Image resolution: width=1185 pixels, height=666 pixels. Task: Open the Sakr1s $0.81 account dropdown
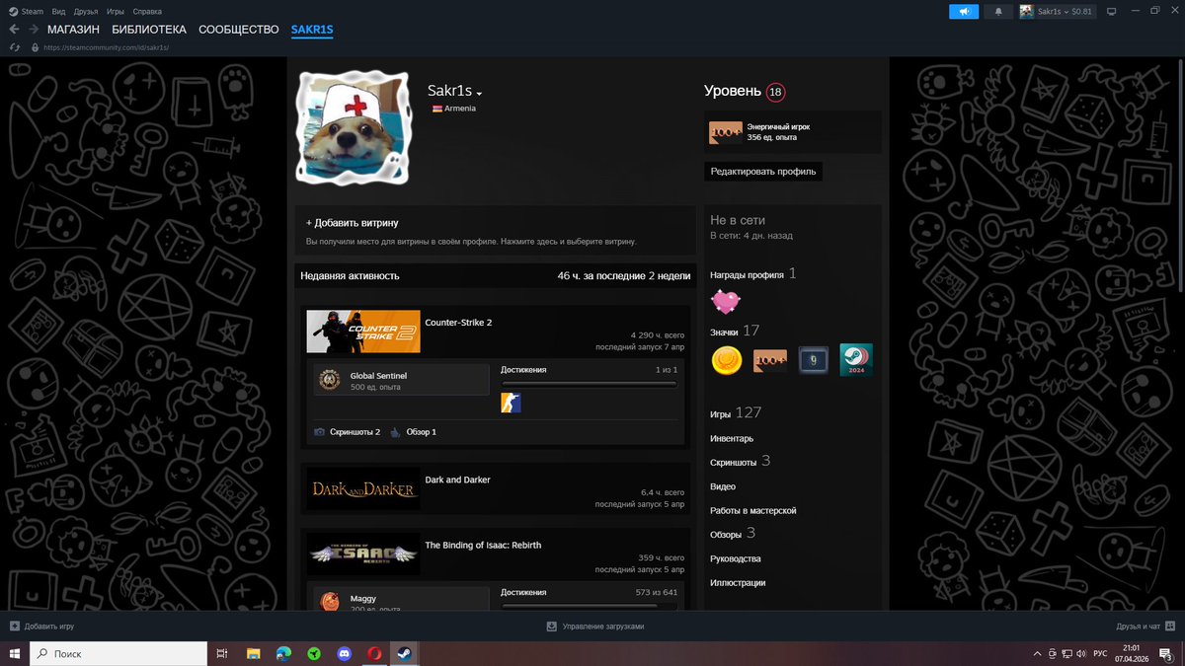click(1057, 11)
